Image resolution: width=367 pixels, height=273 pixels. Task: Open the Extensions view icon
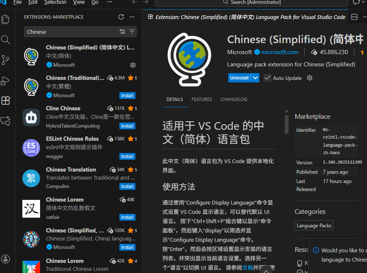5,101
